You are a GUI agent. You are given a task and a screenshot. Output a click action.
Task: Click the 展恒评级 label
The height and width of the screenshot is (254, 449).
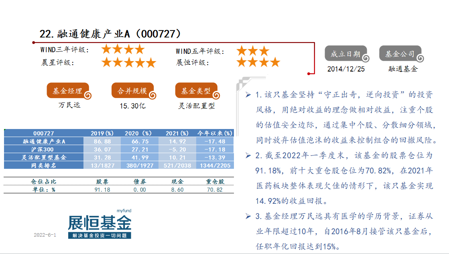tap(193, 63)
